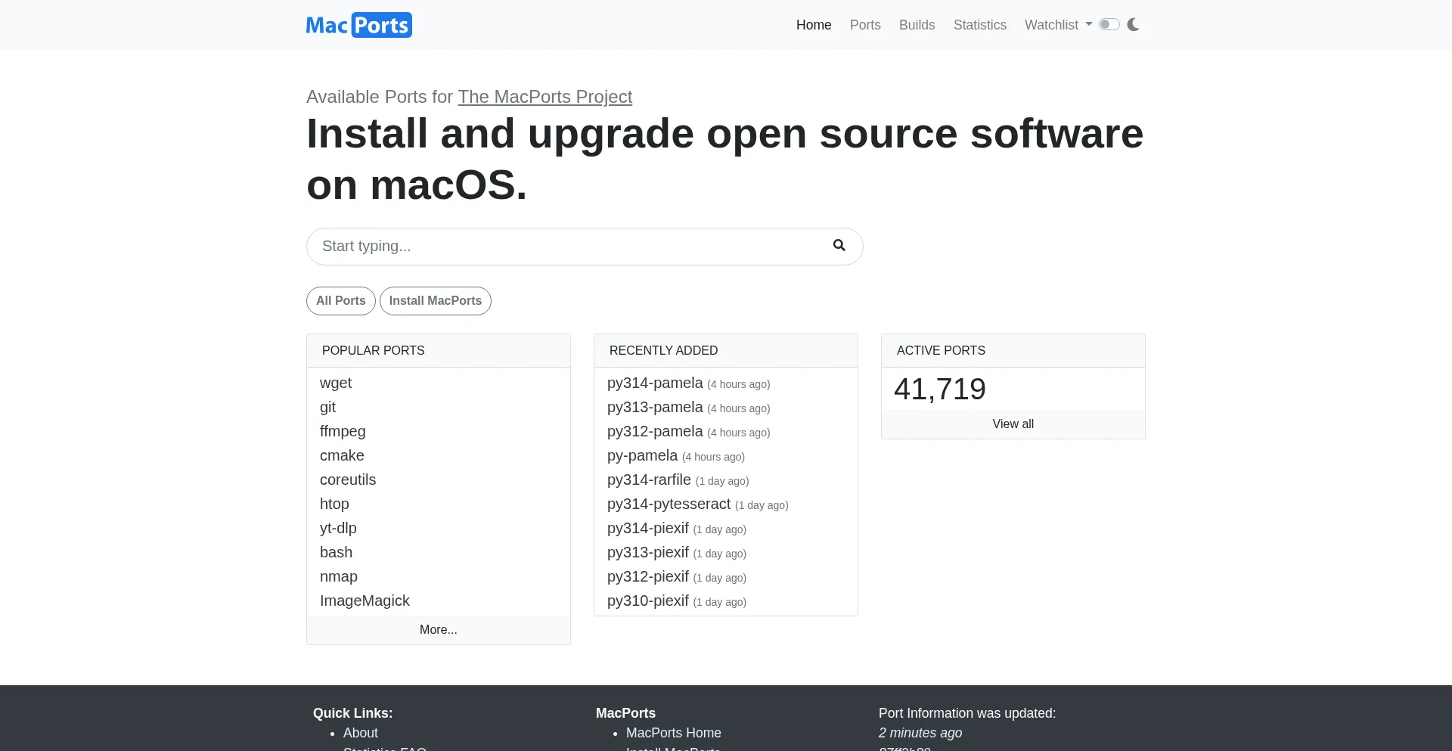Viewport: 1452px width, 751px height.
Task: Open the Builds nav item
Action: (917, 25)
